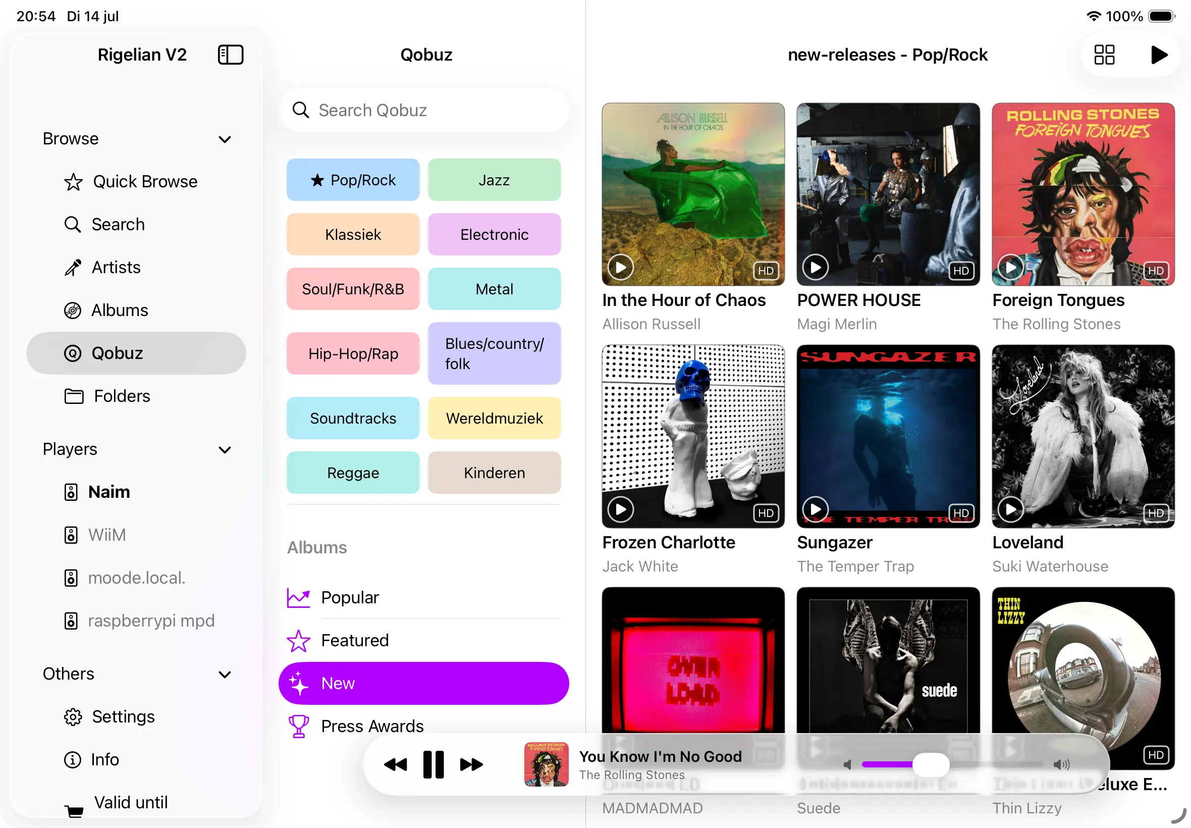Click the volume mute speaker icon

coord(848,765)
